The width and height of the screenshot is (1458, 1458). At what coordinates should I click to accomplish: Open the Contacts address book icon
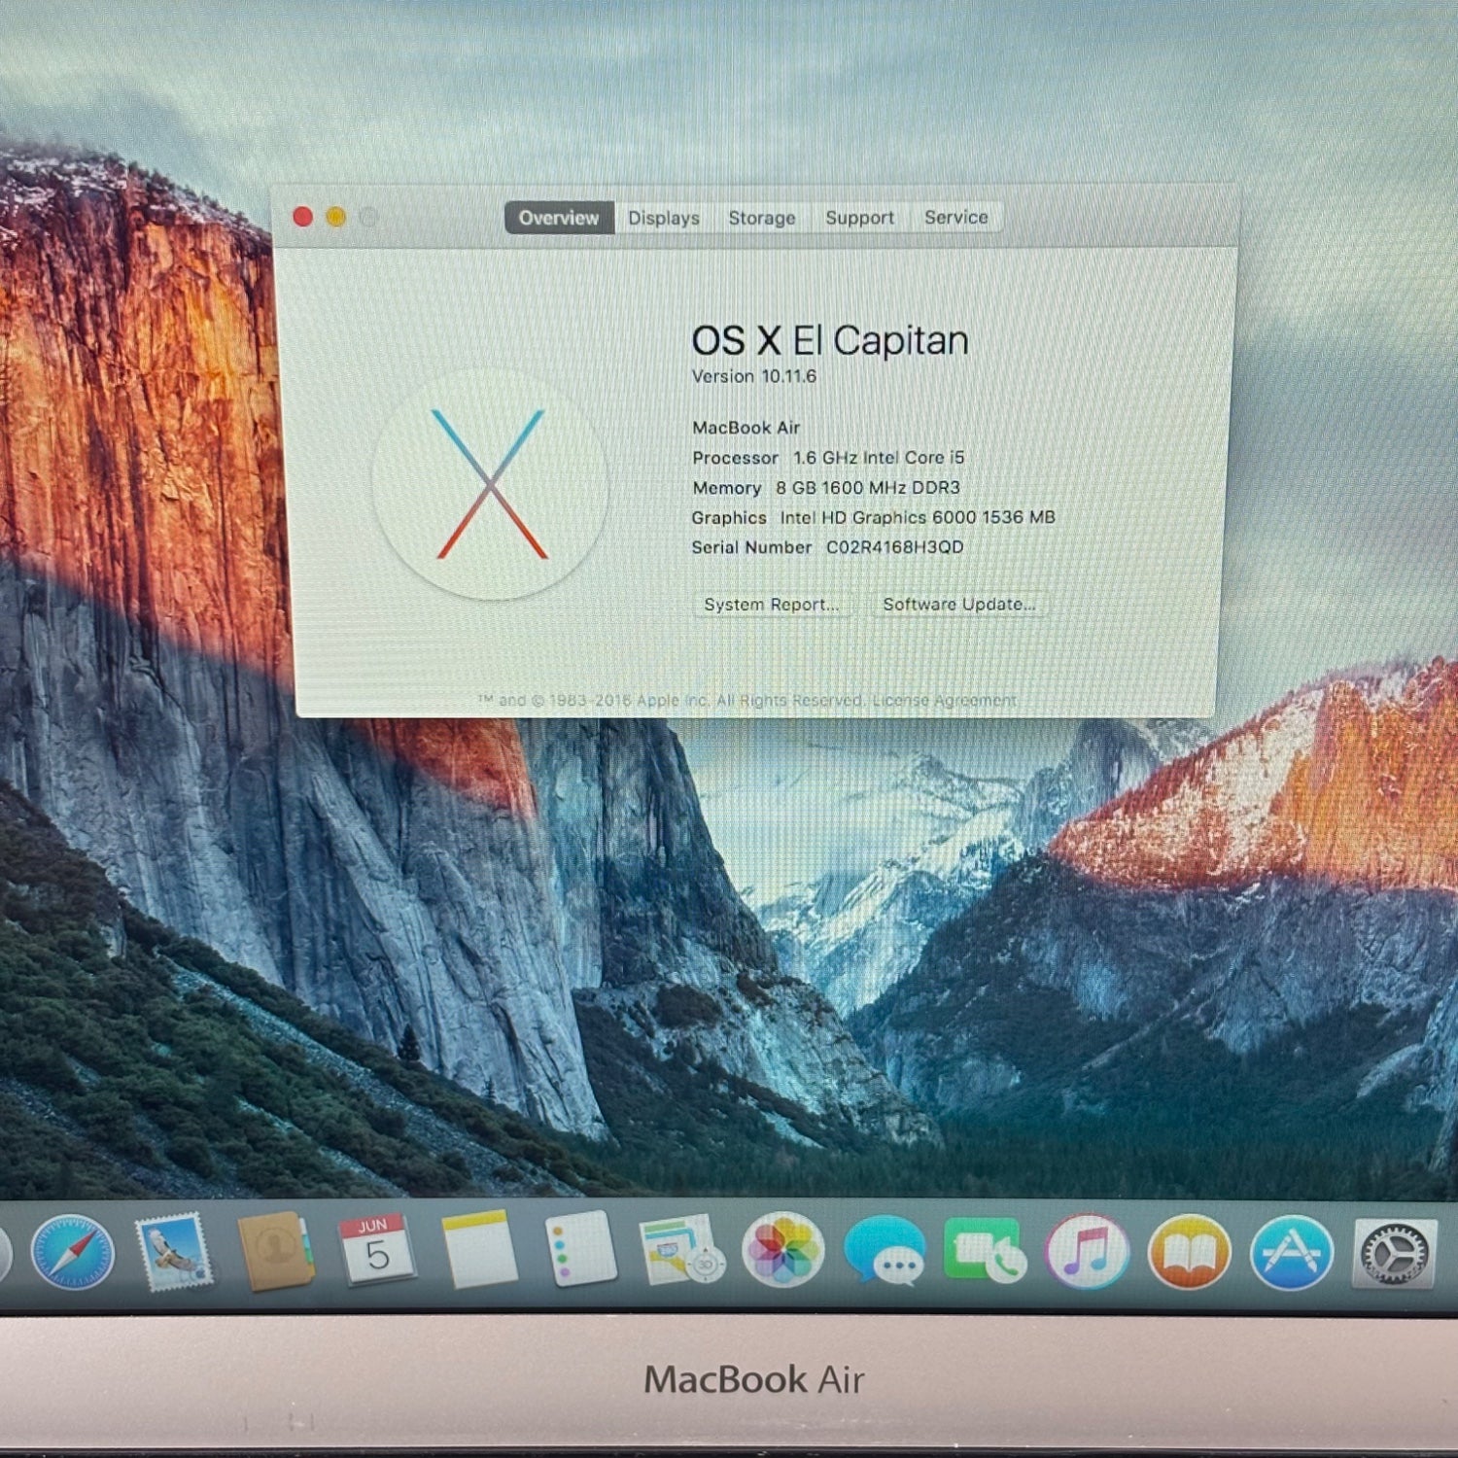pyautogui.click(x=276, y=1251)
